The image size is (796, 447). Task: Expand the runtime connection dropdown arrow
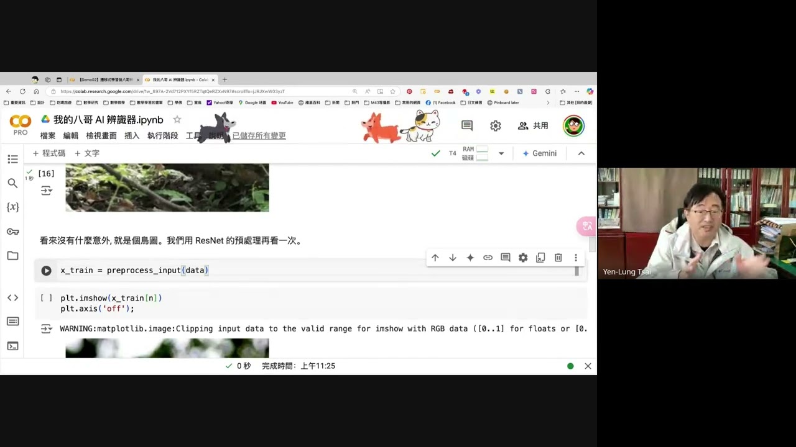(501, 153)
